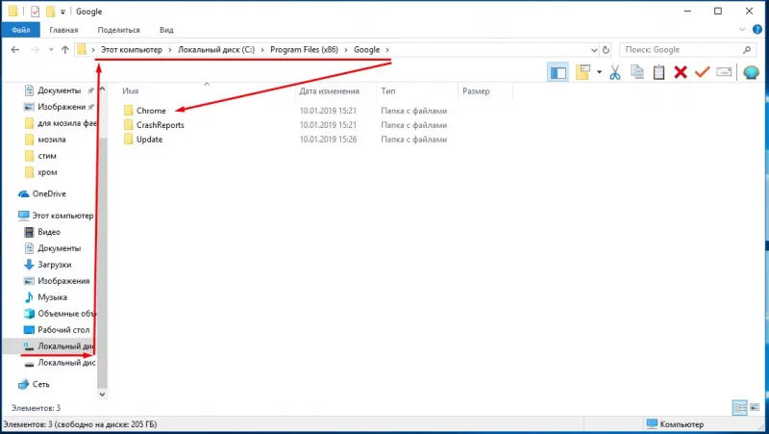Open the view options dropdown arrow

[599, 73]
